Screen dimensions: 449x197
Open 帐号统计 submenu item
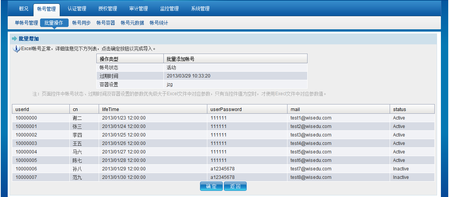159,23
